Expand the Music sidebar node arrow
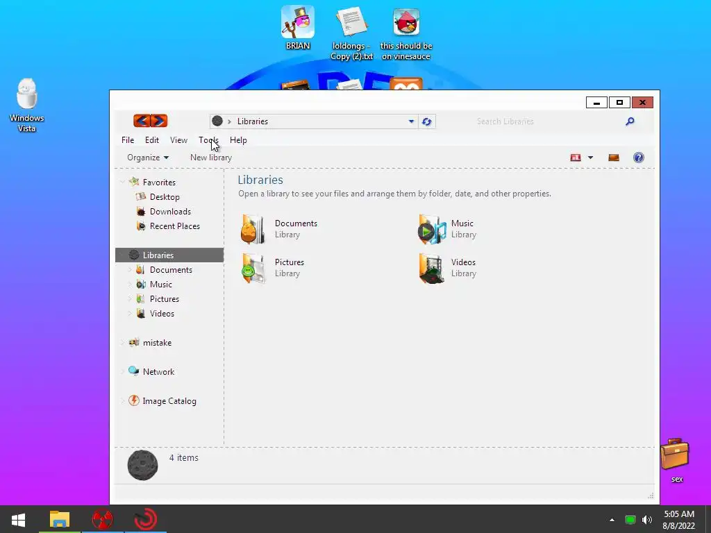 click(130, 284)
